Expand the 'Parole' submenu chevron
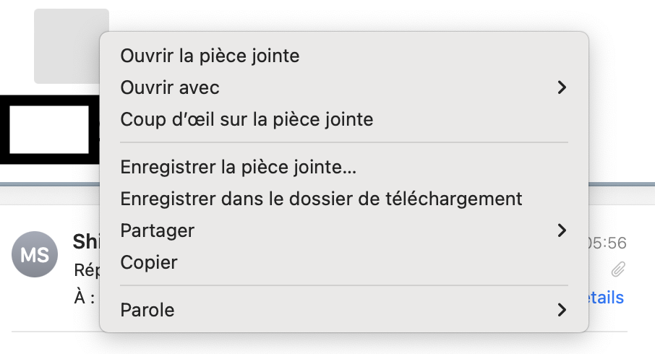This screenshot has height=354, width=655. tap(562, 311)
